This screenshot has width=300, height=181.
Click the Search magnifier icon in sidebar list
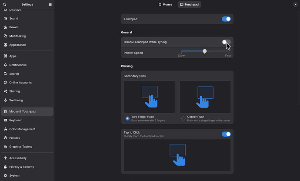pyautogui.click(x=5, y=74)
